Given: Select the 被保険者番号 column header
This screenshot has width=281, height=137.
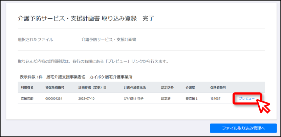Looking at the screenshot, I should 55,88.
